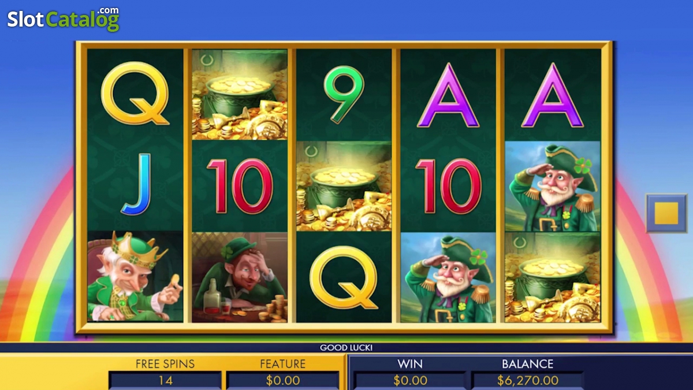693x390 pixels.
Task: Select the saluting admiral leprechaun on the fourth reel
Action: point(448,277)
